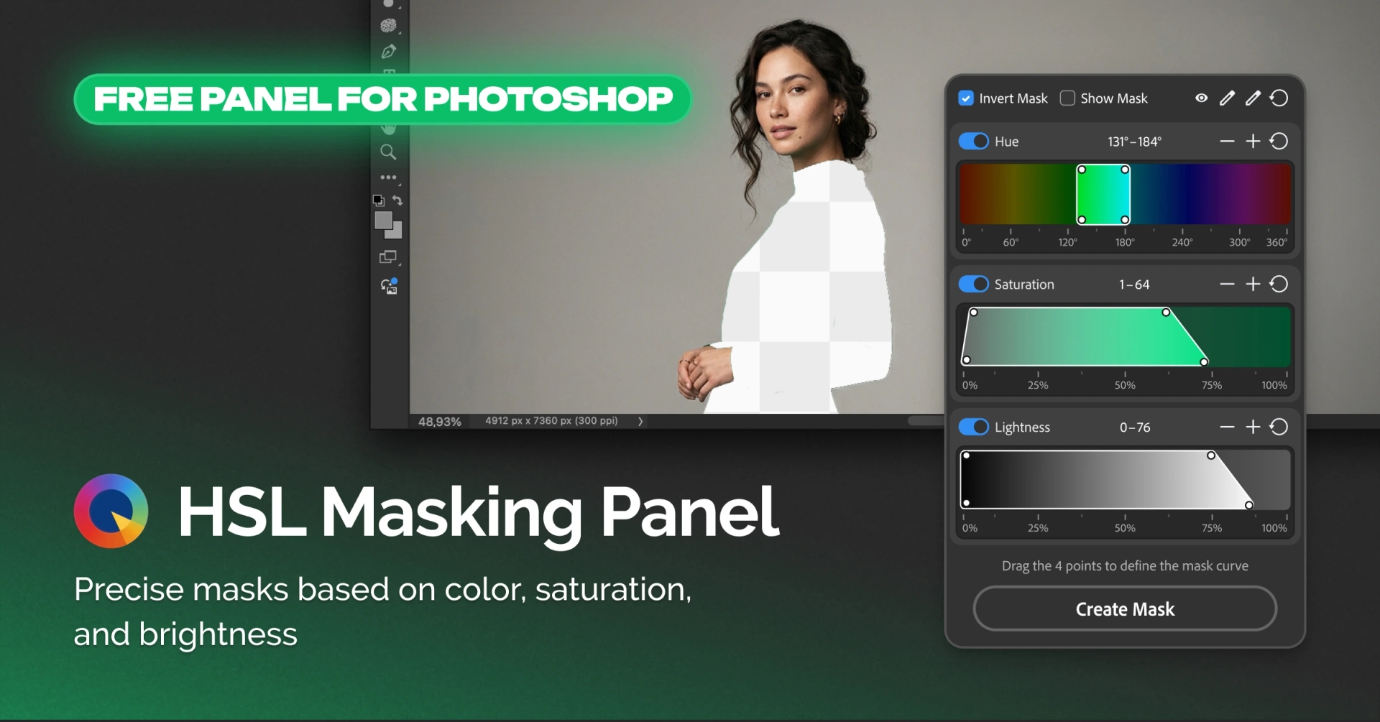Click the plus icon in Hue row
1380x722 pixels.
(x=1253, y=142)
